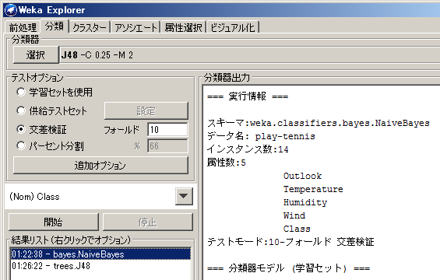Click the データ名 play-tennis line
The height and width of the screenshot is (280, 440).
pyautogui.click(x=261, y=136)
